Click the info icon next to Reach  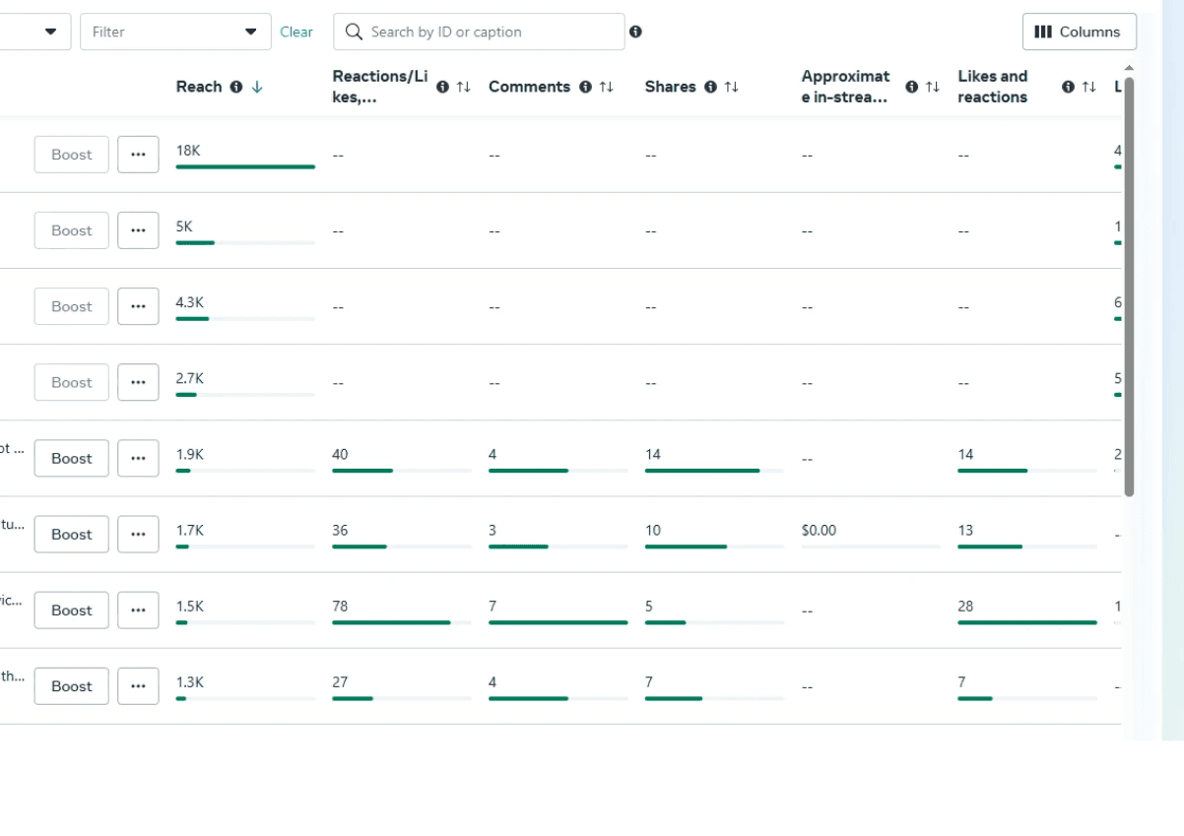tap(236, 87)
